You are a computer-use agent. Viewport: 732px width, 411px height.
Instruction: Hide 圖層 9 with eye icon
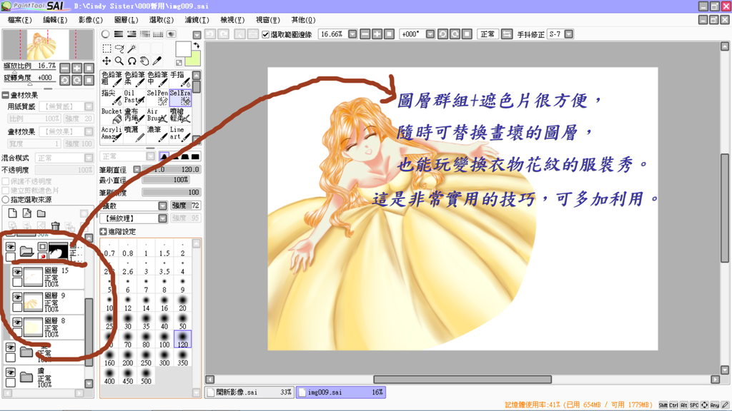click(x=17, y=297)
